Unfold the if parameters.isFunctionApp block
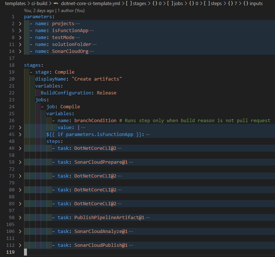The image size is (275, 257). 20,135
